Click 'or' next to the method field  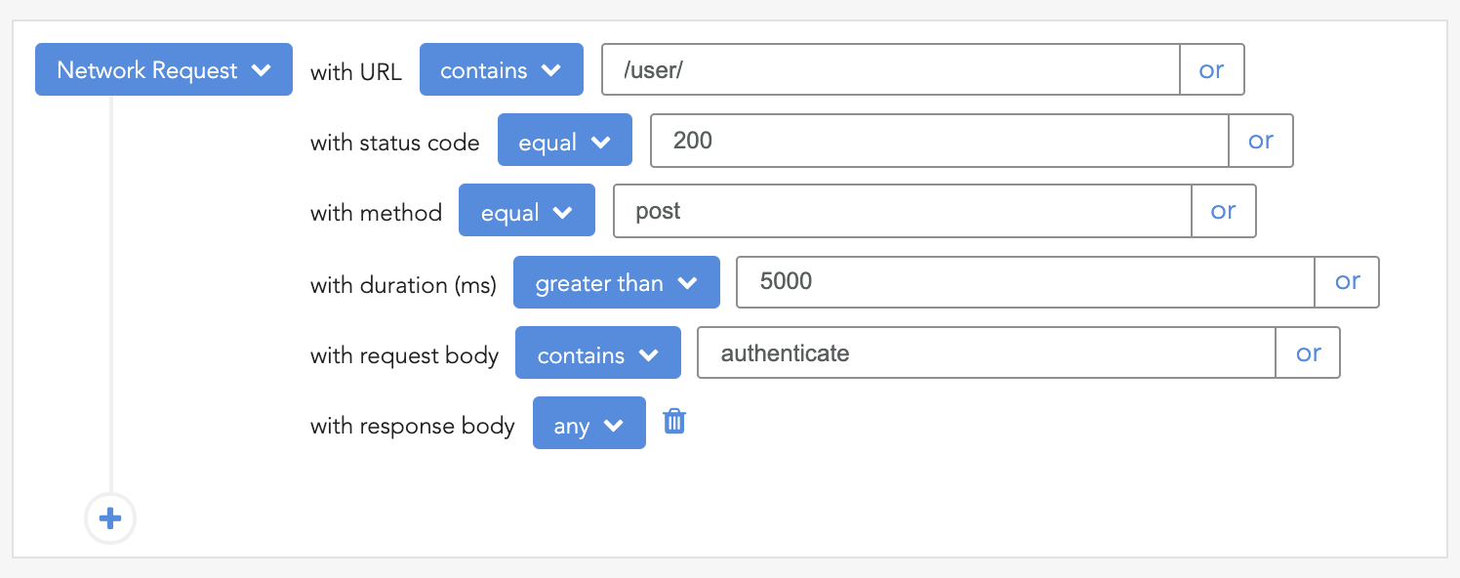1223,212
